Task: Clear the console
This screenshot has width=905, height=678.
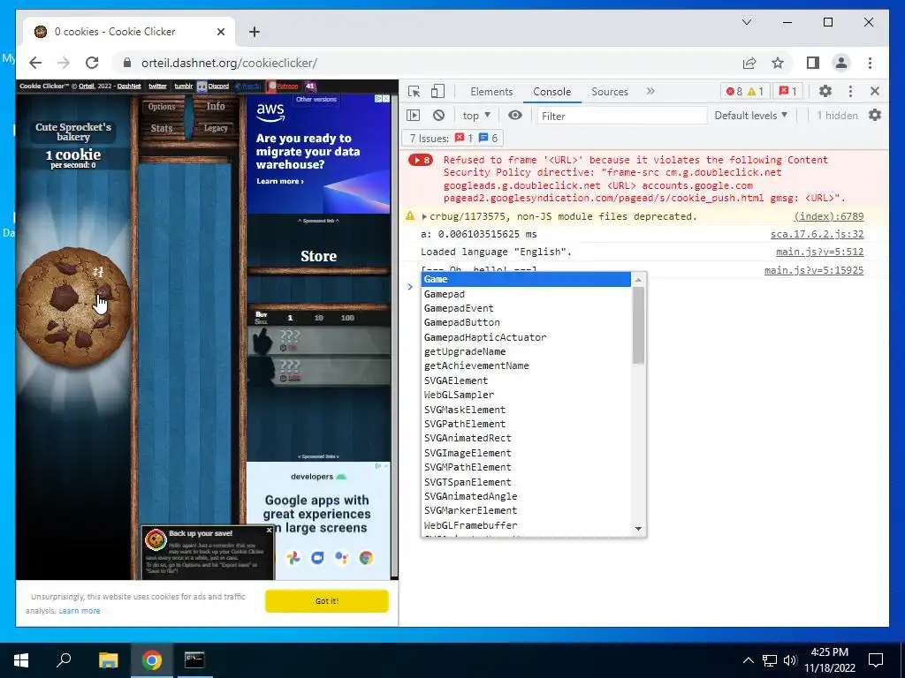Action: (x=438, y=116)
